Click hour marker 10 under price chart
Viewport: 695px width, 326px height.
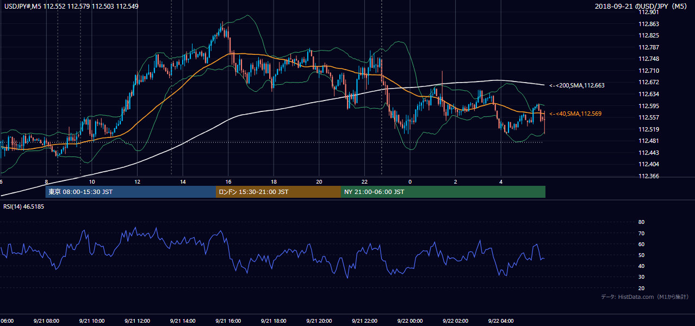tap(92, 182)
